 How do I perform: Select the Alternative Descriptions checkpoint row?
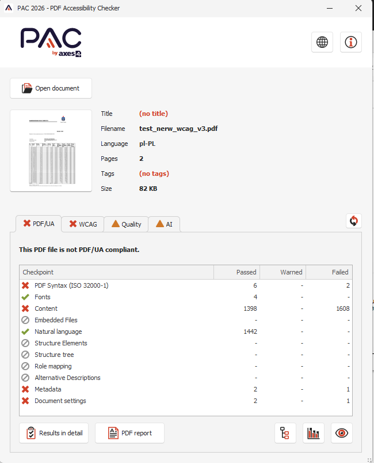click(186, 378)
